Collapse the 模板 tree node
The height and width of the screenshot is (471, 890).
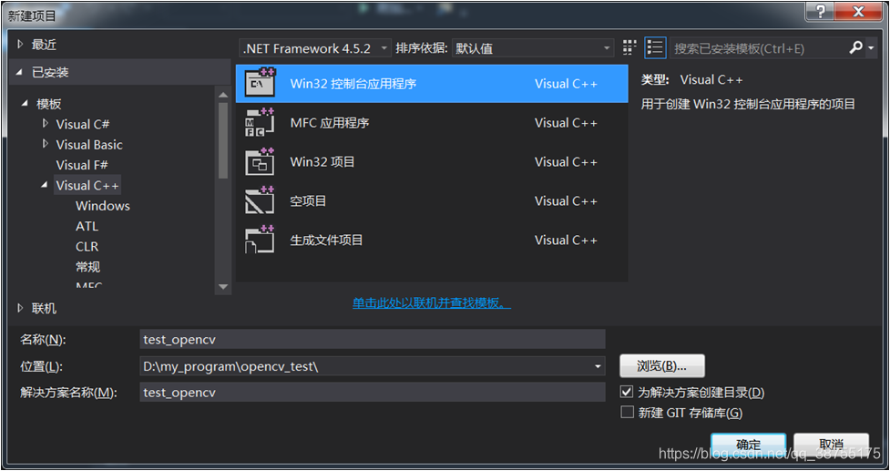(x=25, y=104)
